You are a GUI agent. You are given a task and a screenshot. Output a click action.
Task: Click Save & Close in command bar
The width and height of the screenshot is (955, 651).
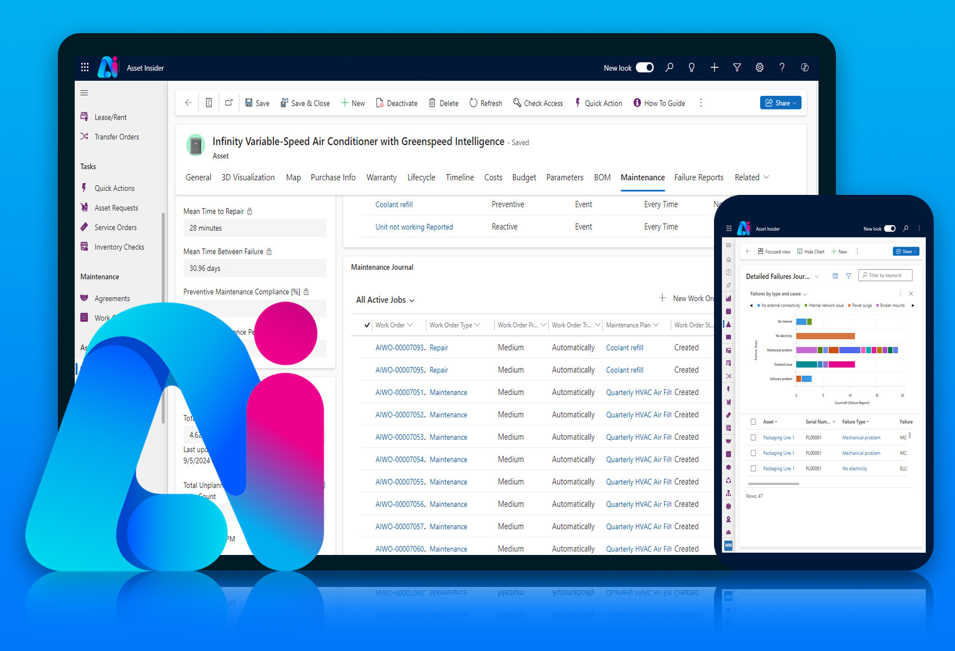[305, 103]
